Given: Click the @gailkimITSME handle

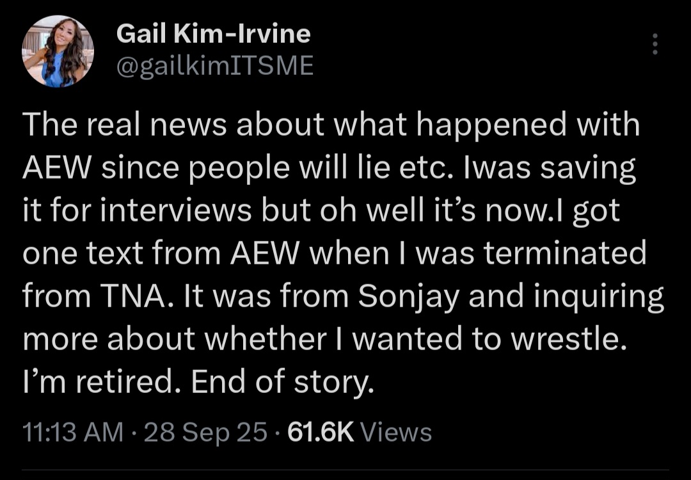Looking at the screenshot, I should click(x=215, y=65).
